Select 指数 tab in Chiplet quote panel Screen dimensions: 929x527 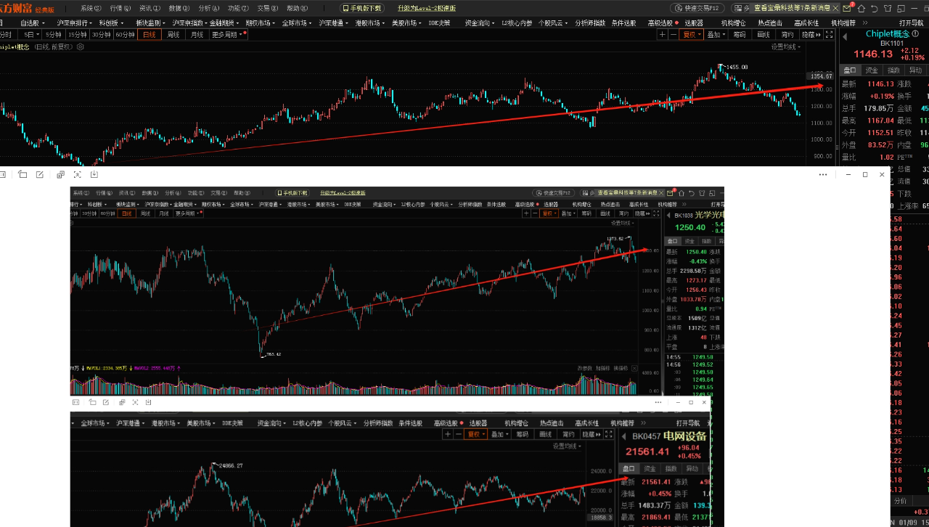pos(894,70)
